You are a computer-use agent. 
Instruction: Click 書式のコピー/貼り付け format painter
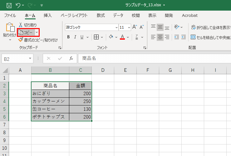[x=38, y=40]
